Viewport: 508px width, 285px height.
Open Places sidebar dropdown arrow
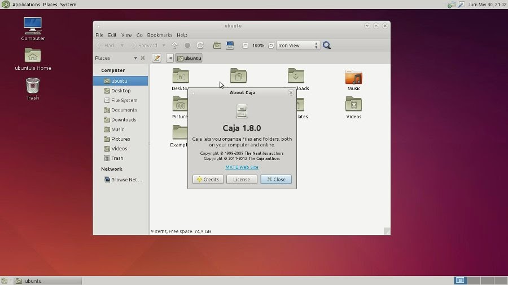tap(135, 58)
